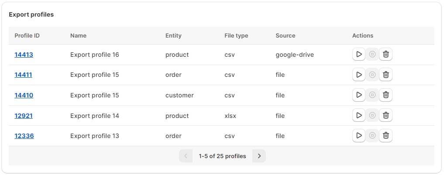Stop export profile 14410
444x176 pixels.
[x=372, y=95]
